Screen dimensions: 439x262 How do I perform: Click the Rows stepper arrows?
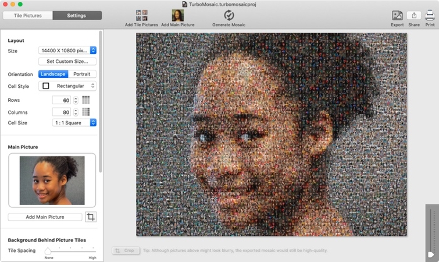(x=76, y=100)
